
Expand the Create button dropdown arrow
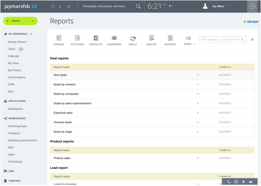[x=33, y=21]
